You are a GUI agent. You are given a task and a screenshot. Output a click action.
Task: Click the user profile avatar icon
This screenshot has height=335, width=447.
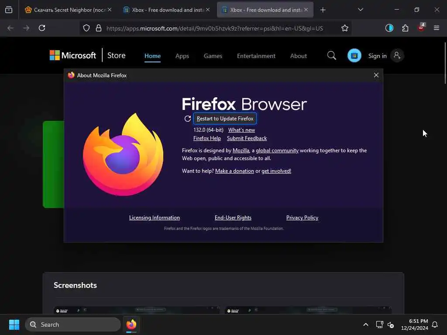click(x=397, y=55)
